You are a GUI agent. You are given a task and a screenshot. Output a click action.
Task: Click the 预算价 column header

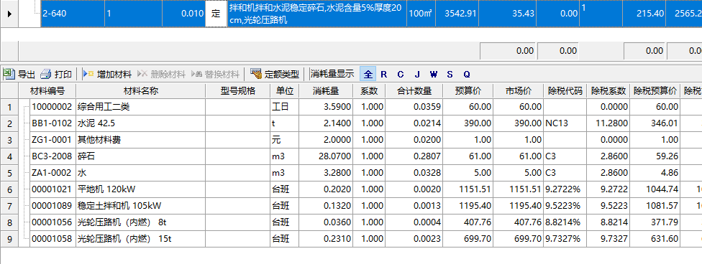click(x=468, y=91)
